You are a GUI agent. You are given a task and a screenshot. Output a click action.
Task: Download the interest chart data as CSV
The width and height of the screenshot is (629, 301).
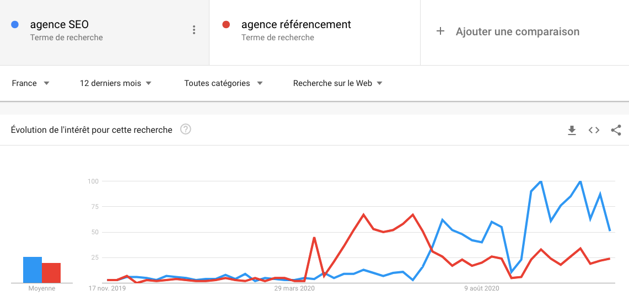pos(572,130)
